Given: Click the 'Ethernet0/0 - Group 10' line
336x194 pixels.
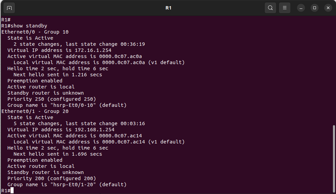Looking at the screenshot, I should tap(35, 32).
